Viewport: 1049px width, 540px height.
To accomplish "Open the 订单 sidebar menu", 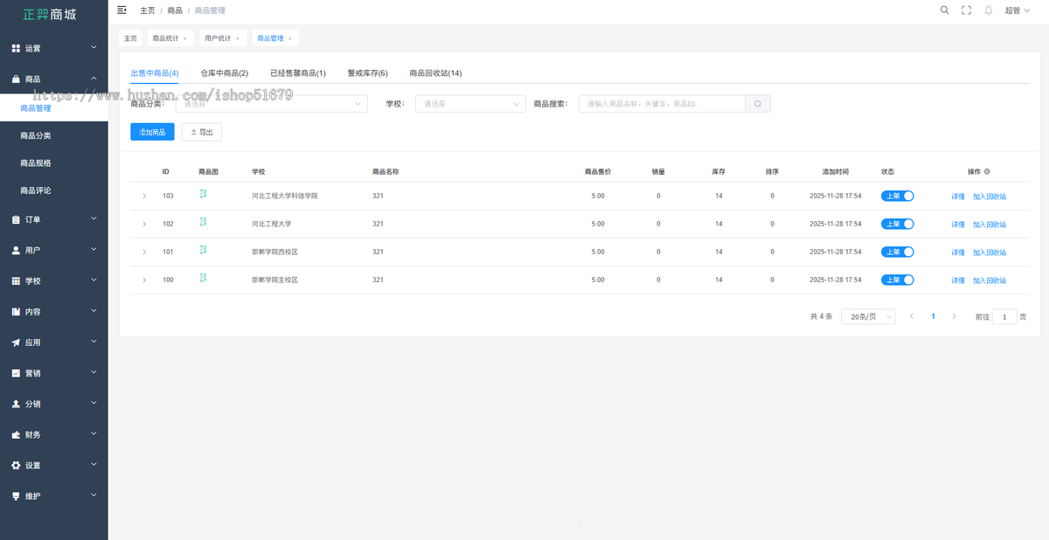I will [x=54, y=219].
